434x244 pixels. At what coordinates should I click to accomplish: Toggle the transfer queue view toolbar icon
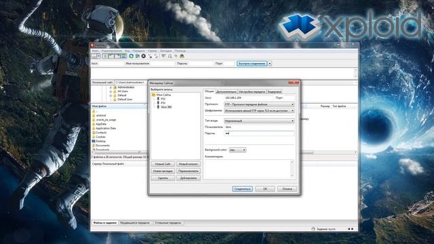click(x=123, y=56)
